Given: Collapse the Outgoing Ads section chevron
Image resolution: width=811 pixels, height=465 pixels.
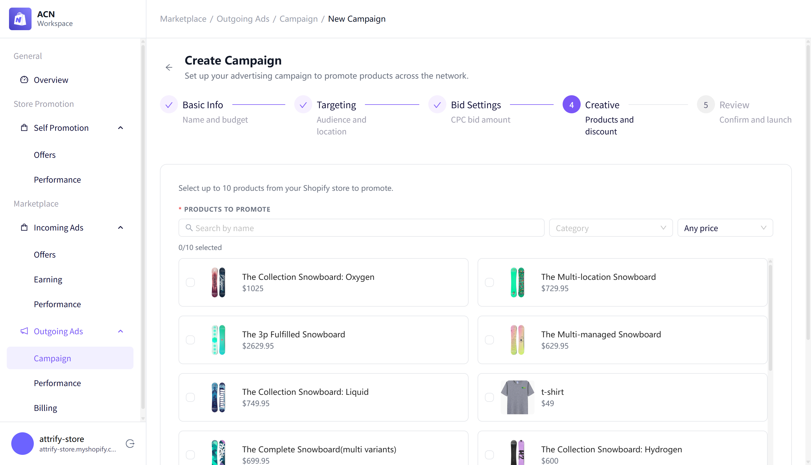Looking at the screenshot, I should tap(121, 331).
